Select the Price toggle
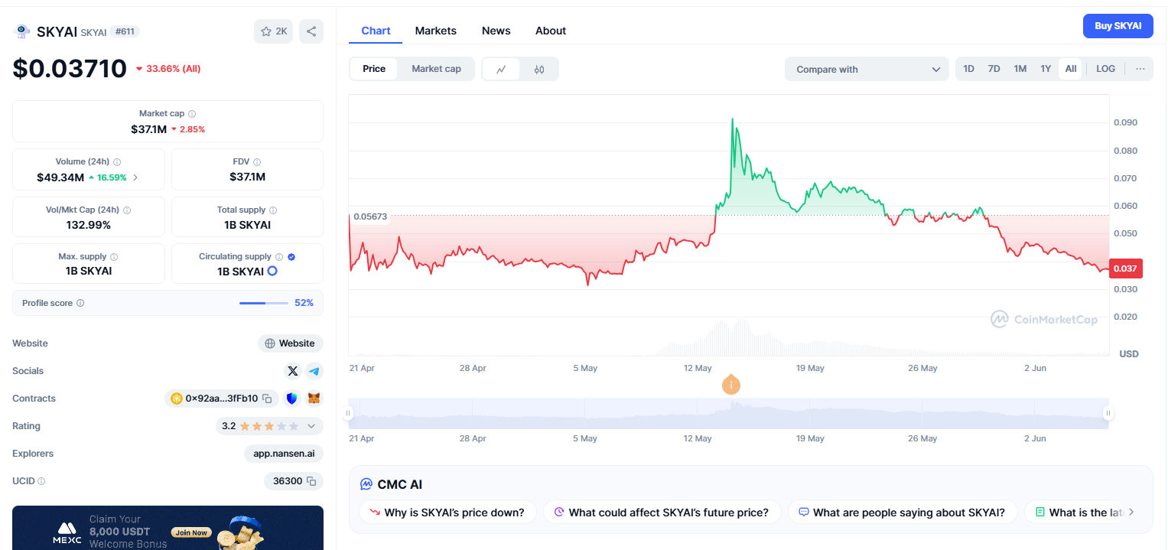The width and height of the screenshot is (1168, 550). coord(374,69)
